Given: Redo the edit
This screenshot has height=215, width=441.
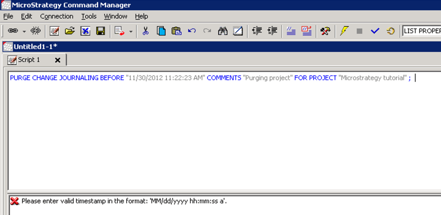Looking at the screenshot, I should click(x=207, y=31).
